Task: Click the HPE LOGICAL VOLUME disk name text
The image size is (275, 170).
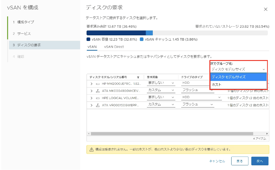Action: click(x=121, y=98)
